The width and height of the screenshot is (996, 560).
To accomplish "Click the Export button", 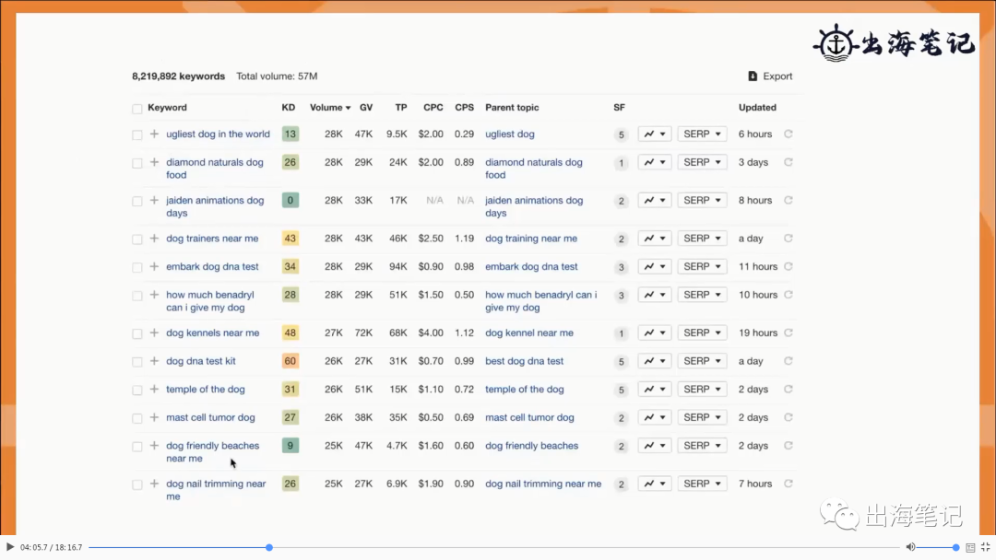I will (770, 76).
